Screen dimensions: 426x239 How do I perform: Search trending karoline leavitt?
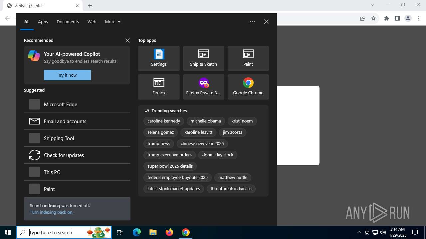198,132
